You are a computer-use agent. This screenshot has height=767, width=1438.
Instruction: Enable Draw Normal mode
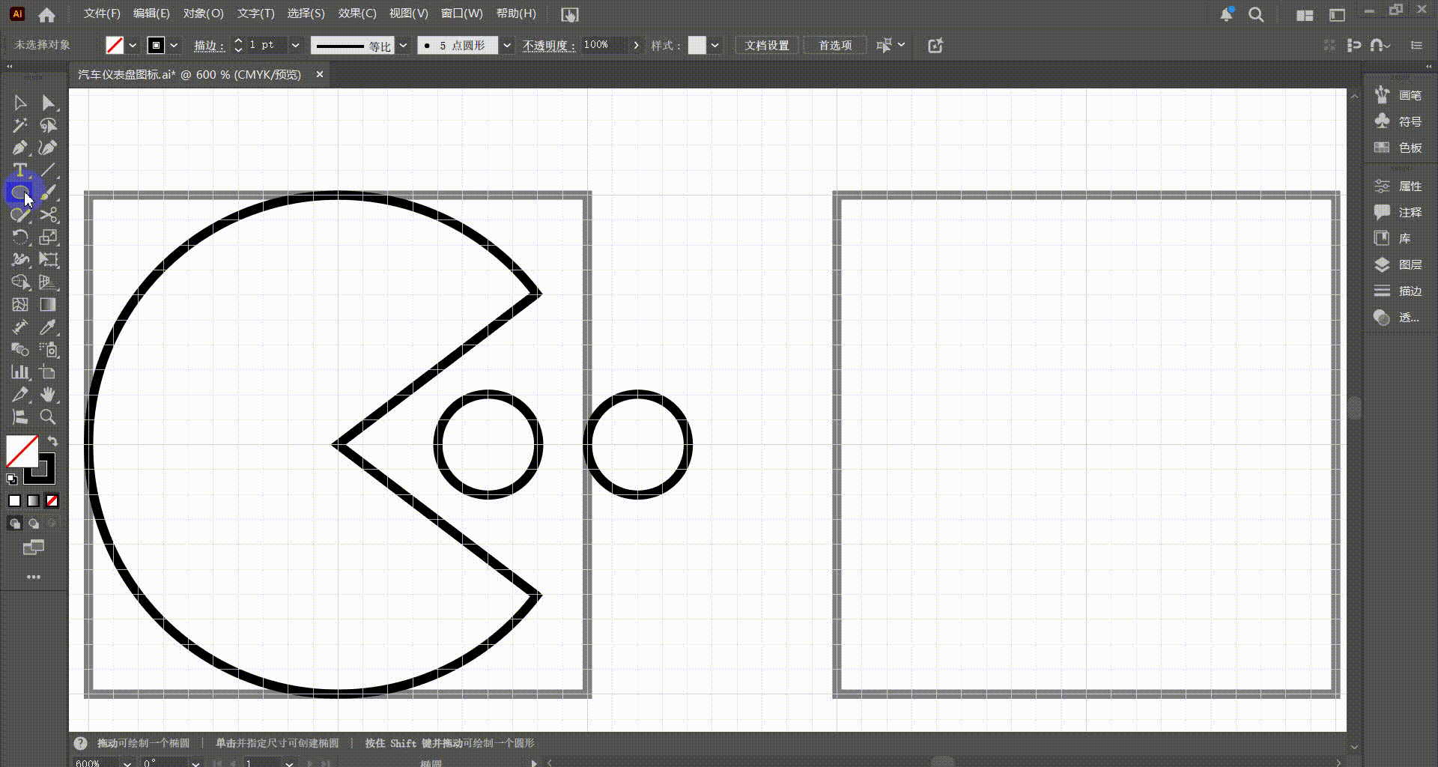pyautogui.click(x=15, y=524)
